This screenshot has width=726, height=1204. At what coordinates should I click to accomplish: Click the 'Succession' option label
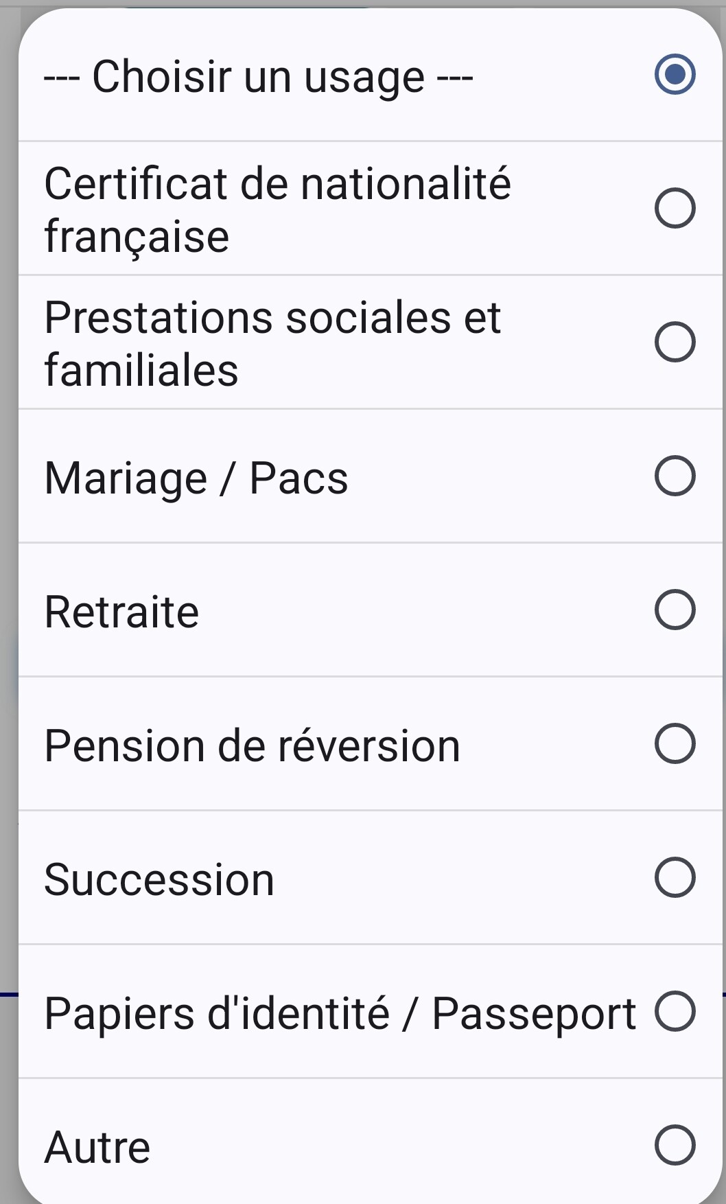point(159,879)
